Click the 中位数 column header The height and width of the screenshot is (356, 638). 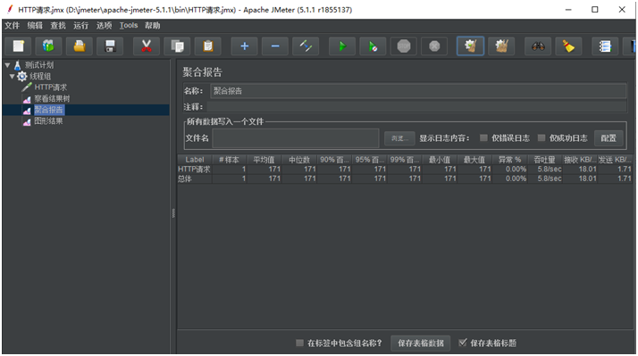299,160
